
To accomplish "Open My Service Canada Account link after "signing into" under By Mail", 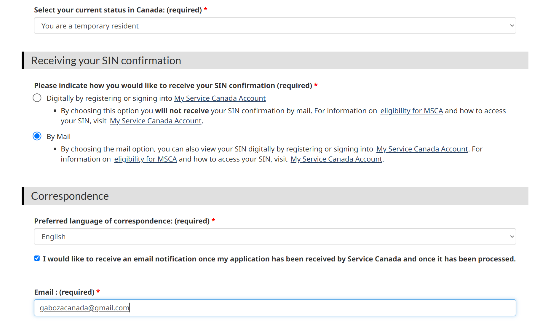I will pos(422,149).
